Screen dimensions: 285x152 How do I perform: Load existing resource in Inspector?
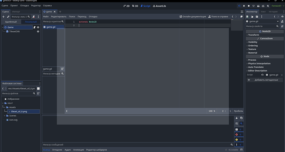click(x=252, y=16)
